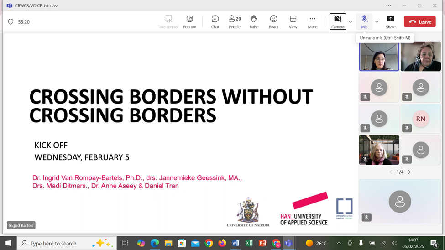
Task: Raise your hand in the meeting
Action: tap(254, 21)
